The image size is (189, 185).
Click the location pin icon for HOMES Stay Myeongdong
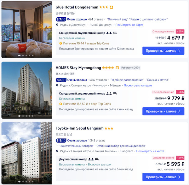click(57, 85)
